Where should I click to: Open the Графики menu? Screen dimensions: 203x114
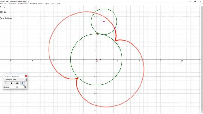pyautogui.click(x=47, y=4)
